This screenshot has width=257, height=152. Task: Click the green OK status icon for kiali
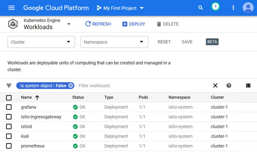click(x=75, y=136)
